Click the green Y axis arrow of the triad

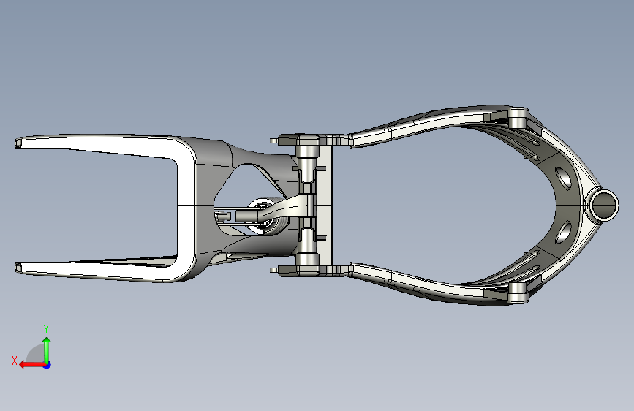click(47, 350)
